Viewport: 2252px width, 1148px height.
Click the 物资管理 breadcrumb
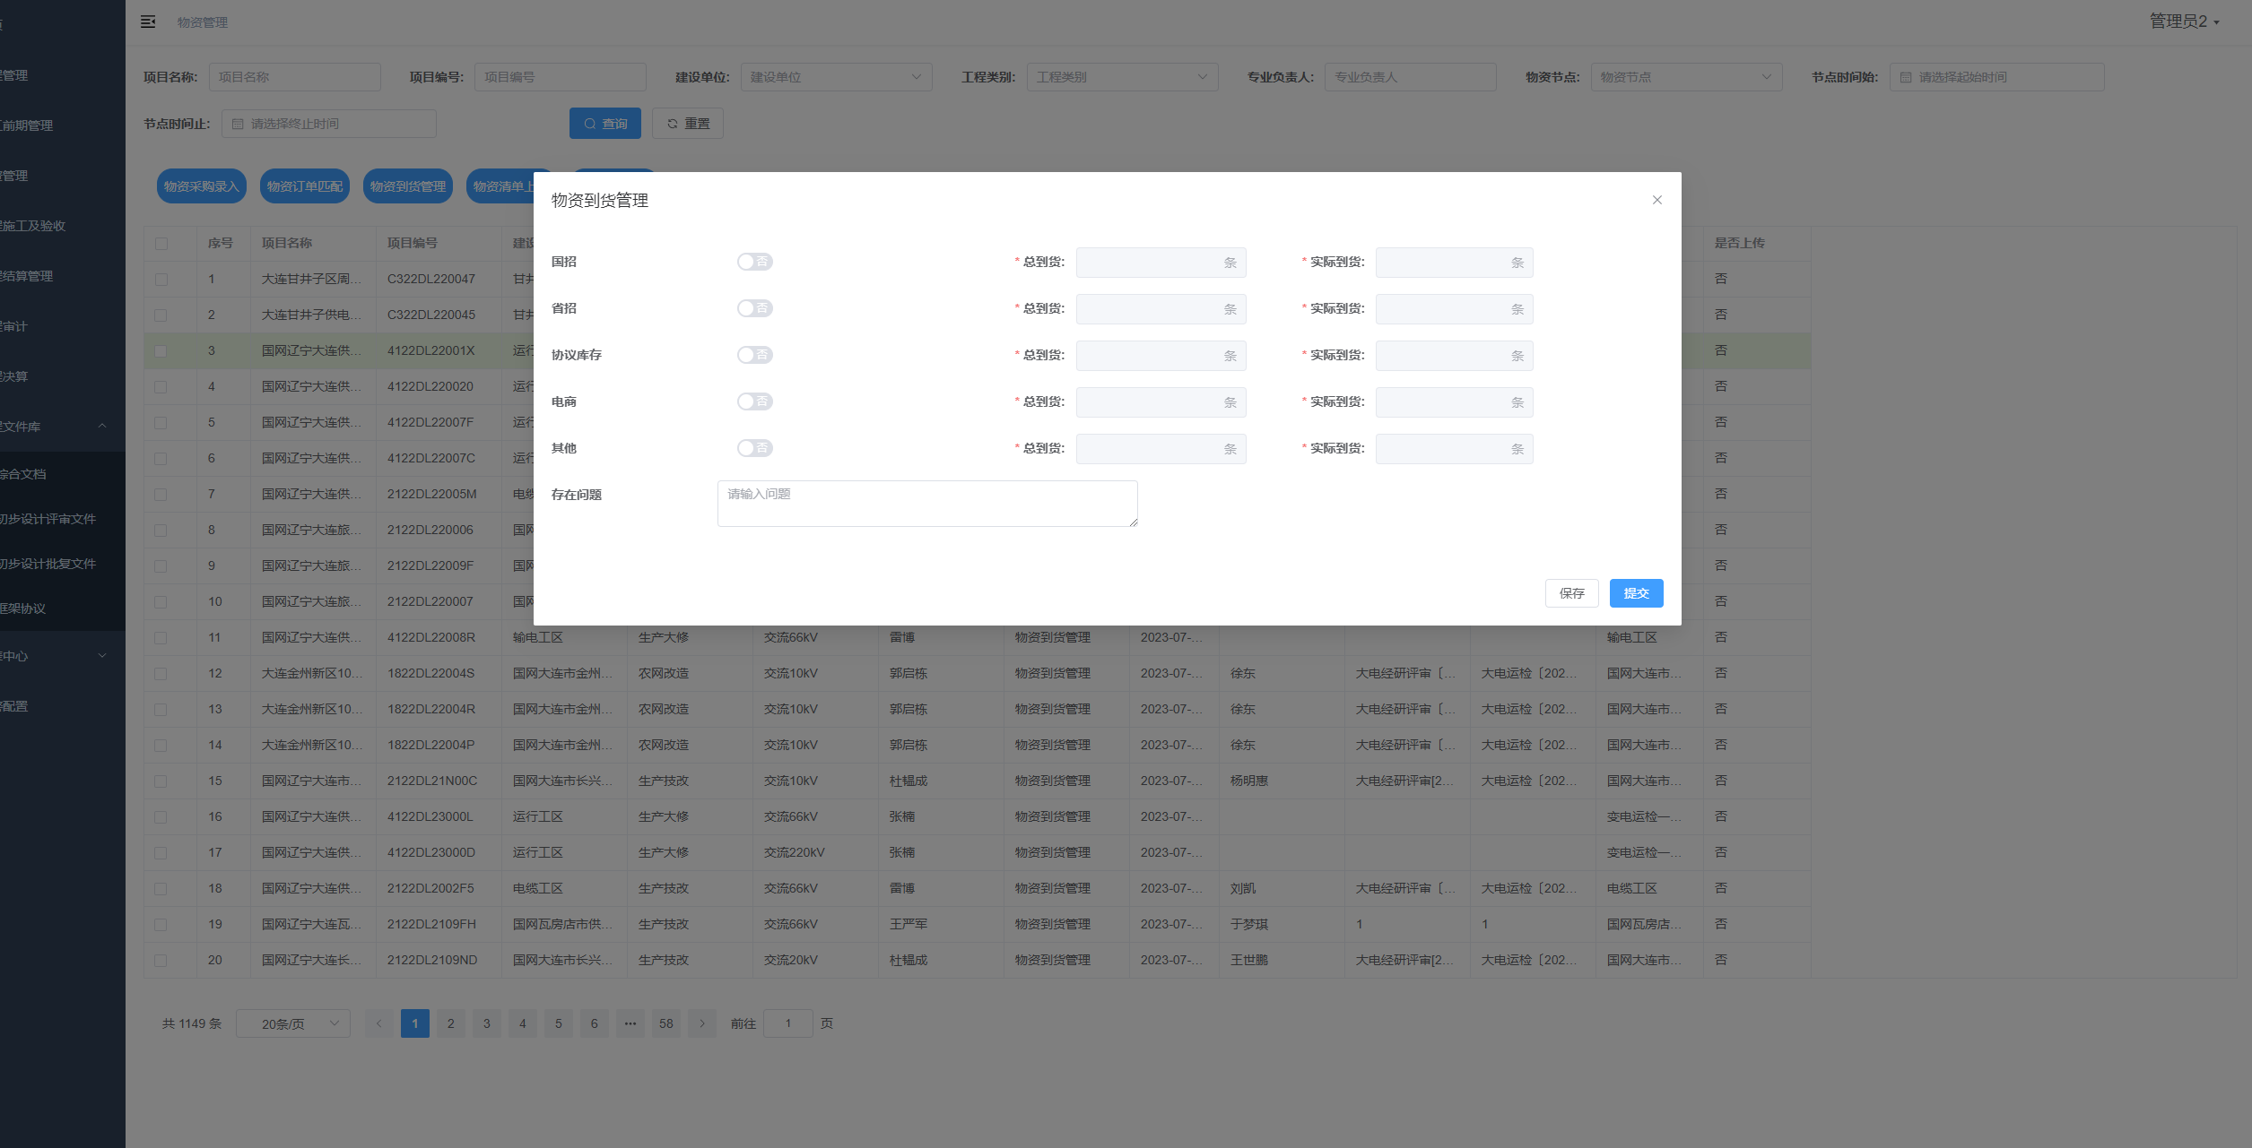(x=203, y=22)
